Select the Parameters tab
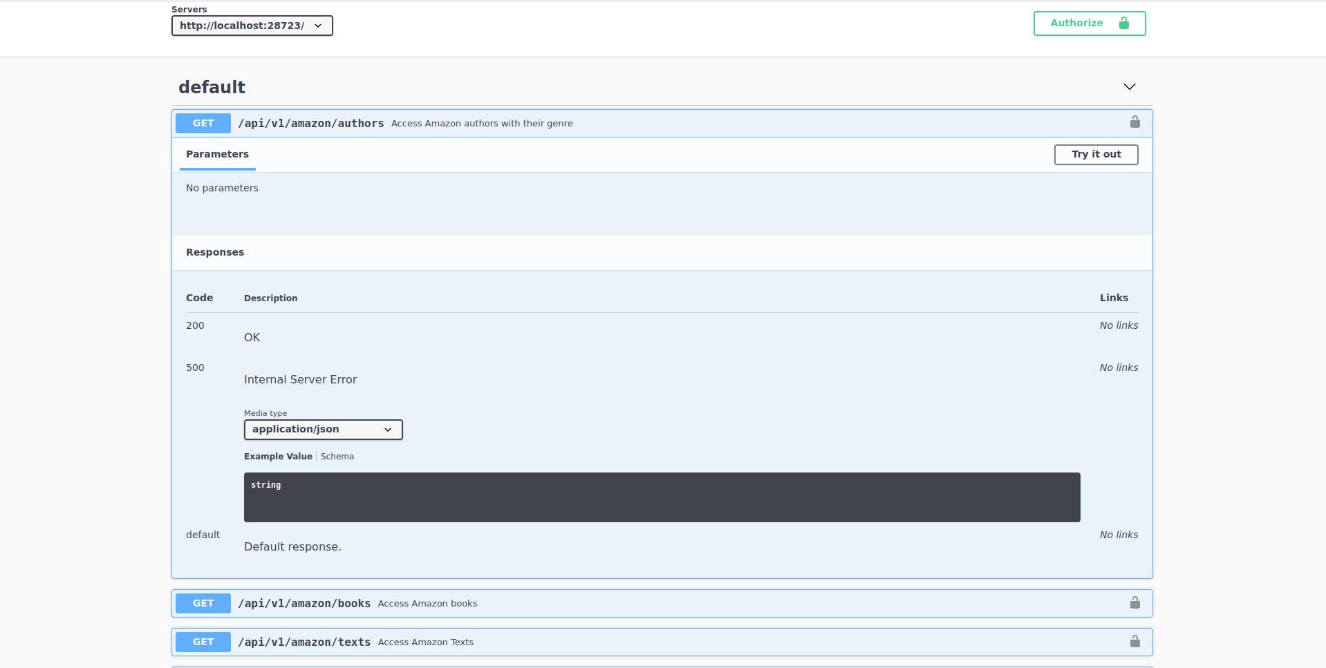 pyautogui.click(x=217, y=155)
